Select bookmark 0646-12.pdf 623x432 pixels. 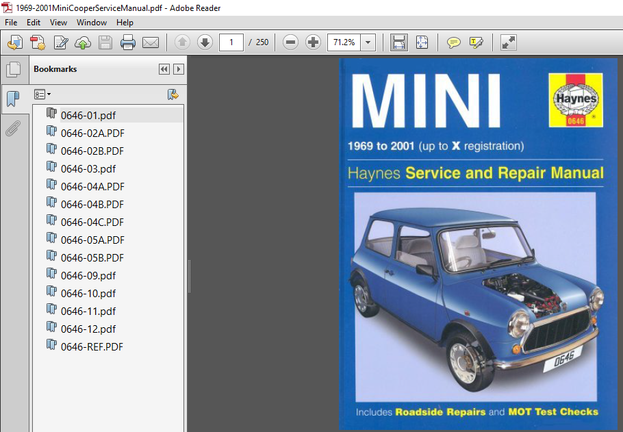point(88,329)
